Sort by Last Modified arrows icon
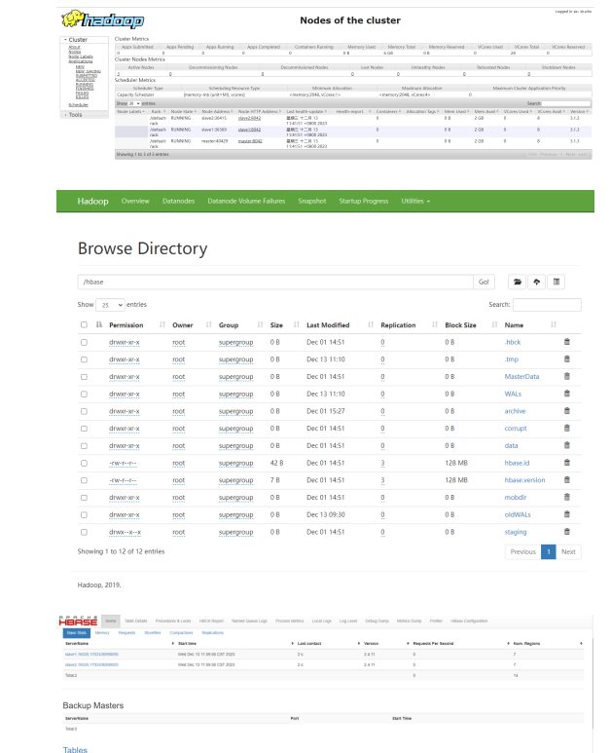 [371, 325]
